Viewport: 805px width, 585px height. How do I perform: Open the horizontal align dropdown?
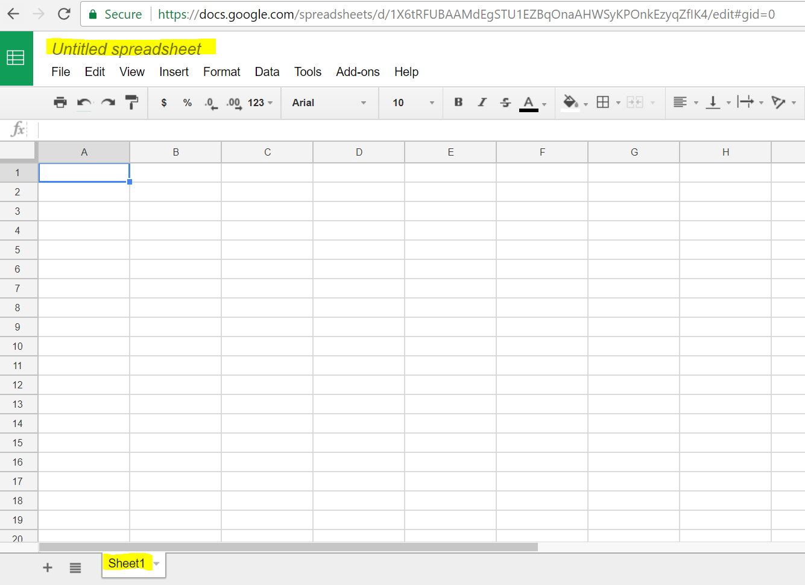[x=685, y=103]
